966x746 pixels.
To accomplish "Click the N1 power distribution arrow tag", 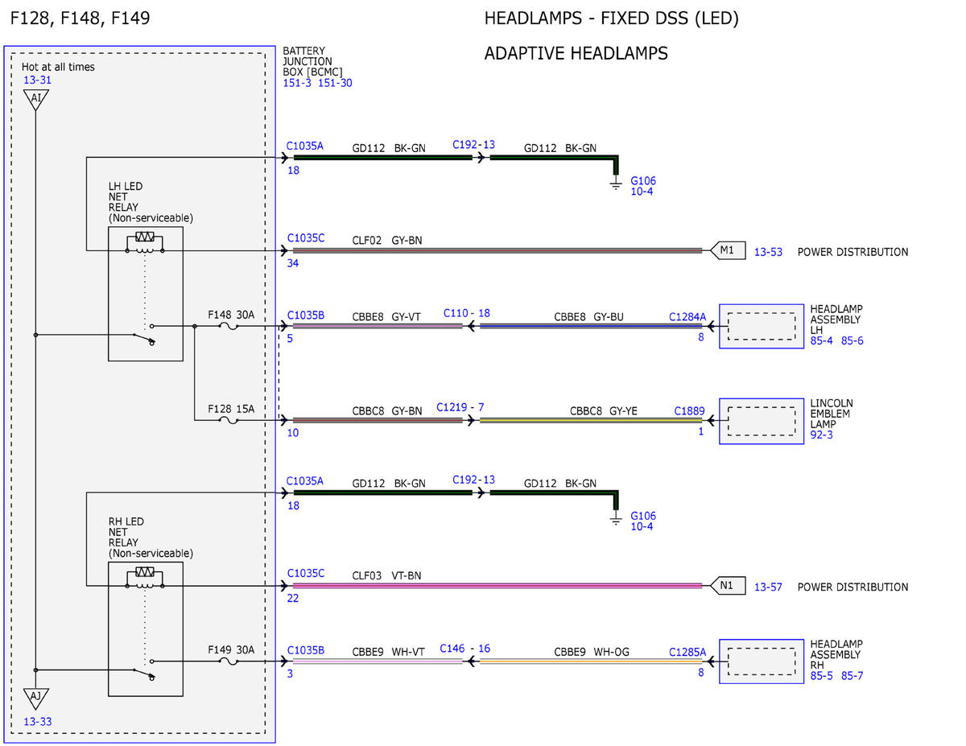I will coord(728,586).
